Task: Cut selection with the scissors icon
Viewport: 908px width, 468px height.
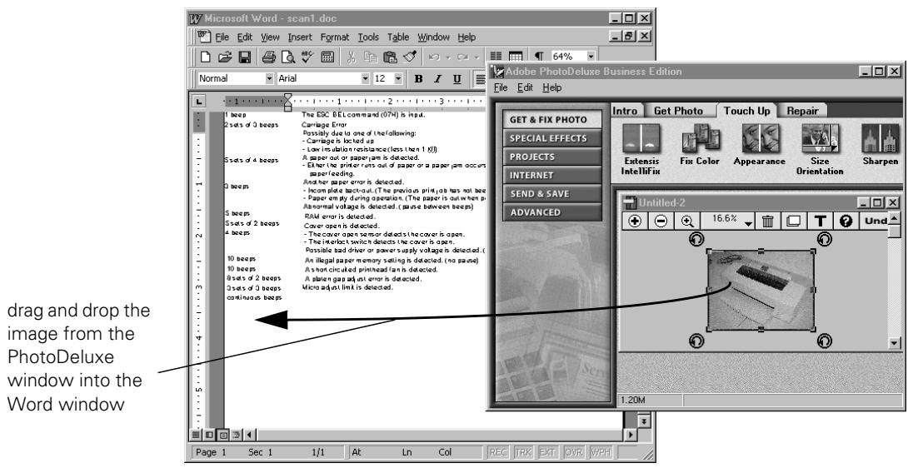Action: [351, 57]
